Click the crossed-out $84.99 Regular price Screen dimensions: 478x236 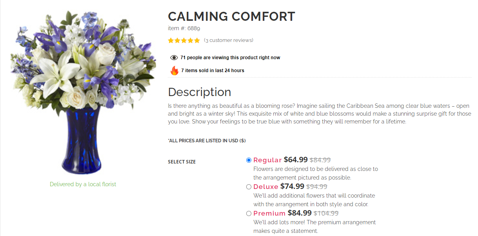[x=320, y=160]
